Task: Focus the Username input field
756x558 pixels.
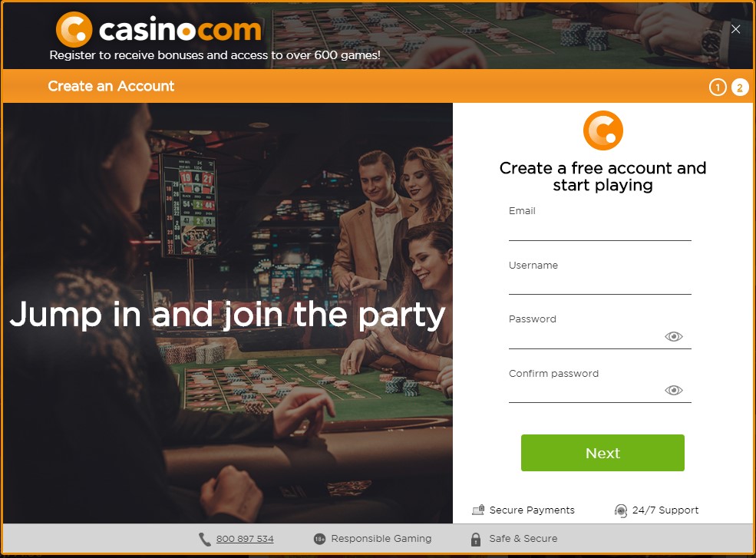Action: pyautogui.click(x=599, y=283)
